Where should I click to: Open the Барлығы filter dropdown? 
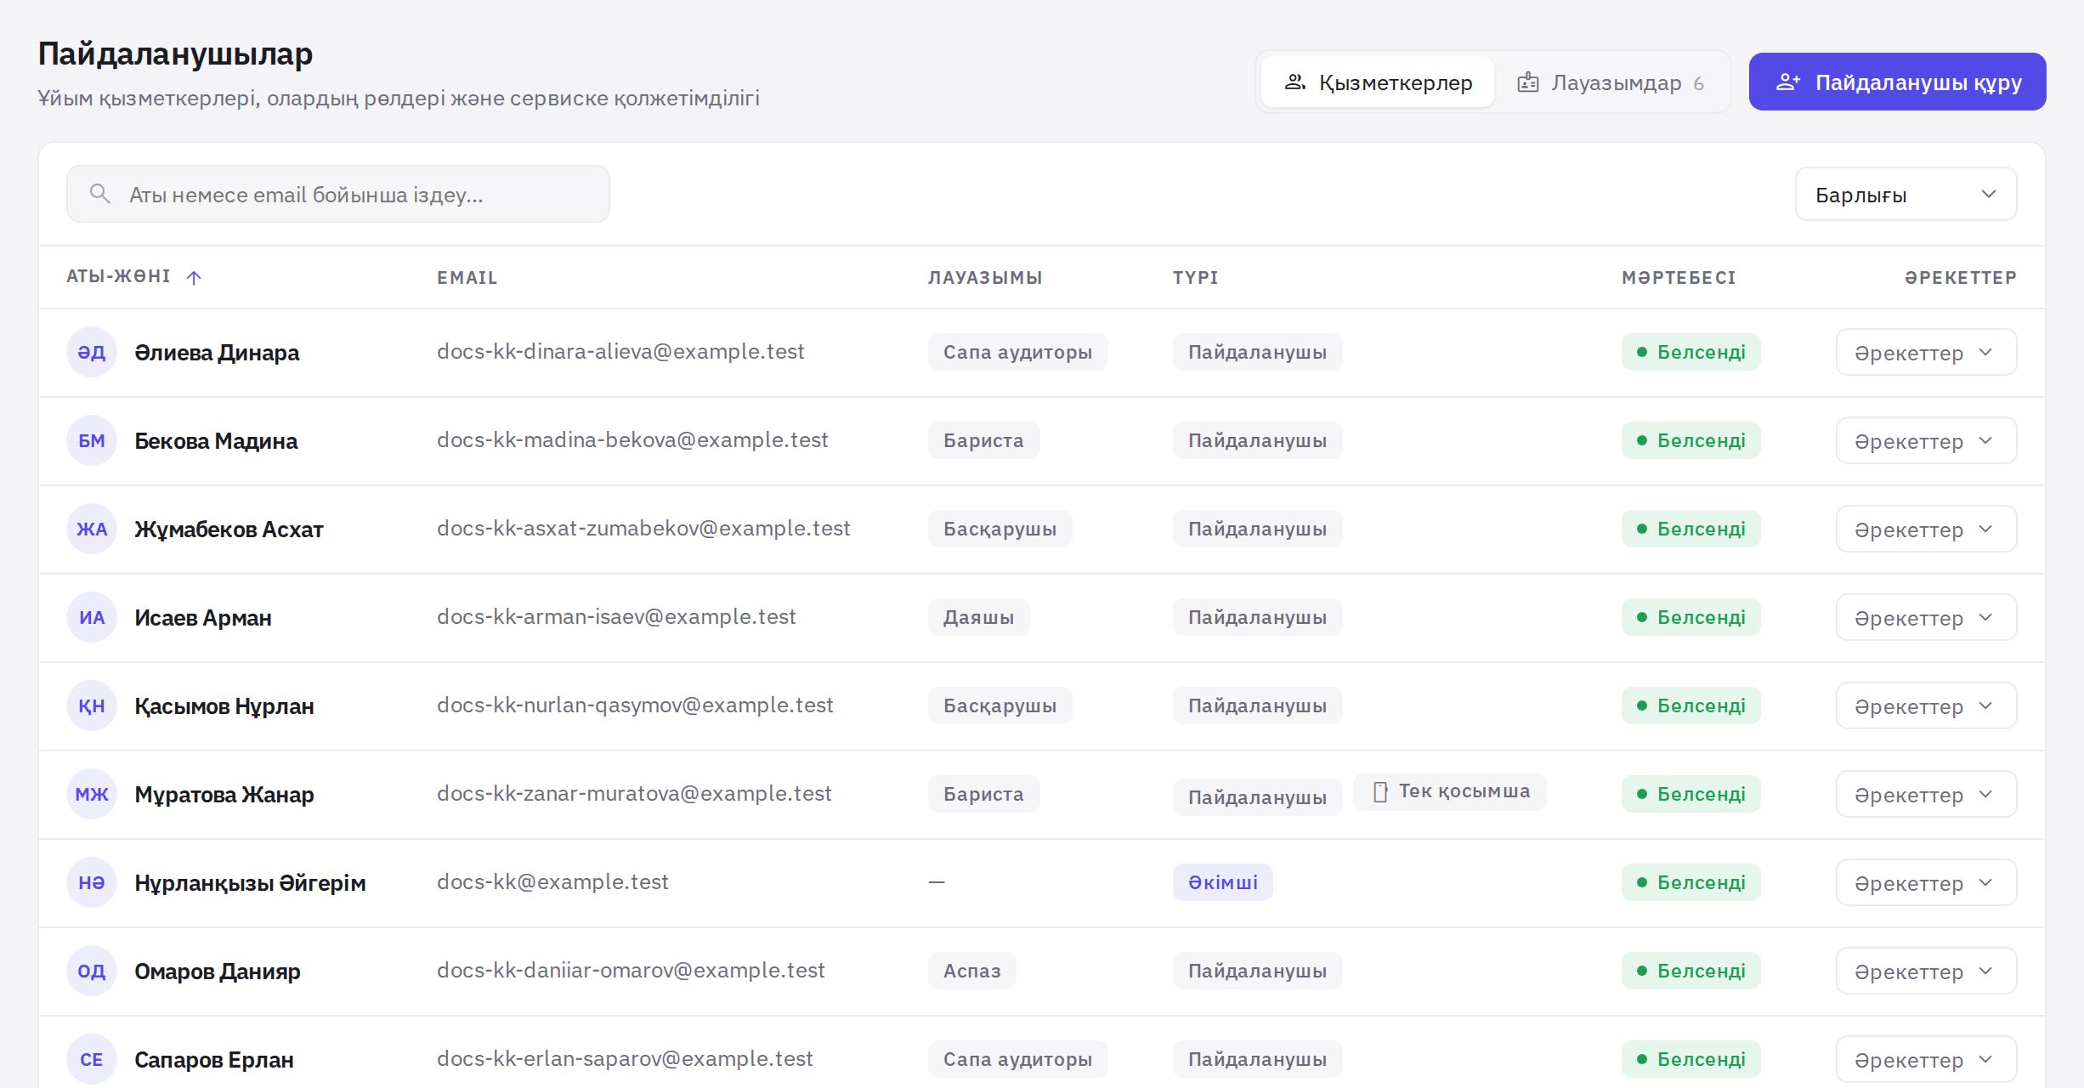1906,194
